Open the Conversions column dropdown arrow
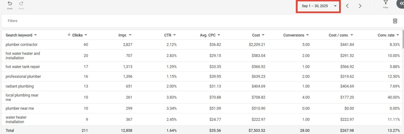Viewport: 404px width, 134px height. pyautogui.click(x=307, y=35)
